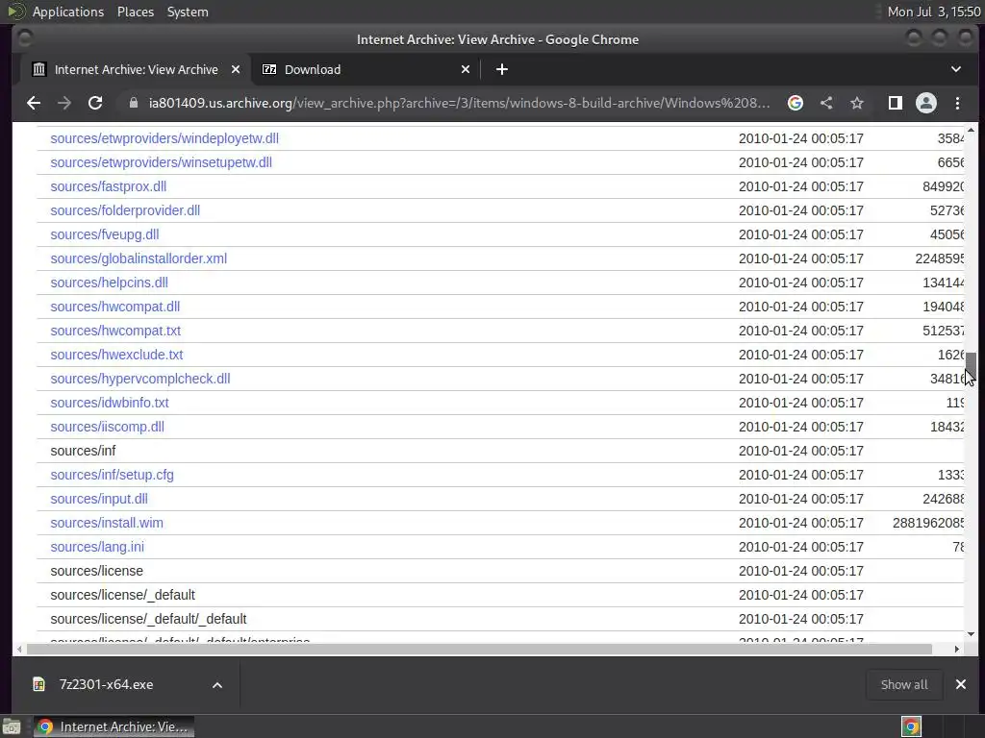Open sources/install.wim link

point(106,523)
